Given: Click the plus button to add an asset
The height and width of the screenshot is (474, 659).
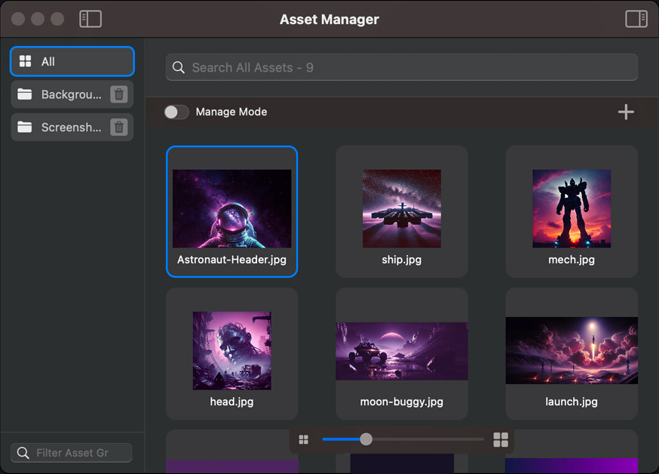Looking at the screenshot, I should (x=626, y=112).
